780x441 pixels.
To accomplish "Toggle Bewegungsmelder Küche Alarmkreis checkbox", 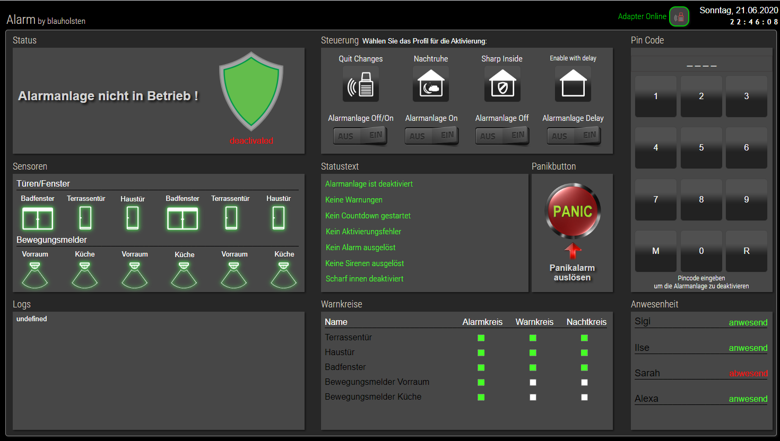I will [481, 397].
